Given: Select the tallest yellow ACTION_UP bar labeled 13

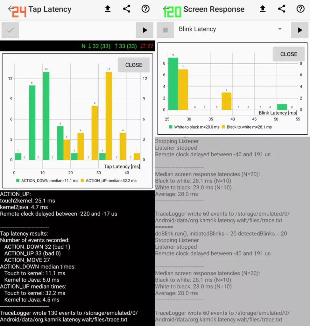Looking at the screenshot, I should tap(109, 116).
